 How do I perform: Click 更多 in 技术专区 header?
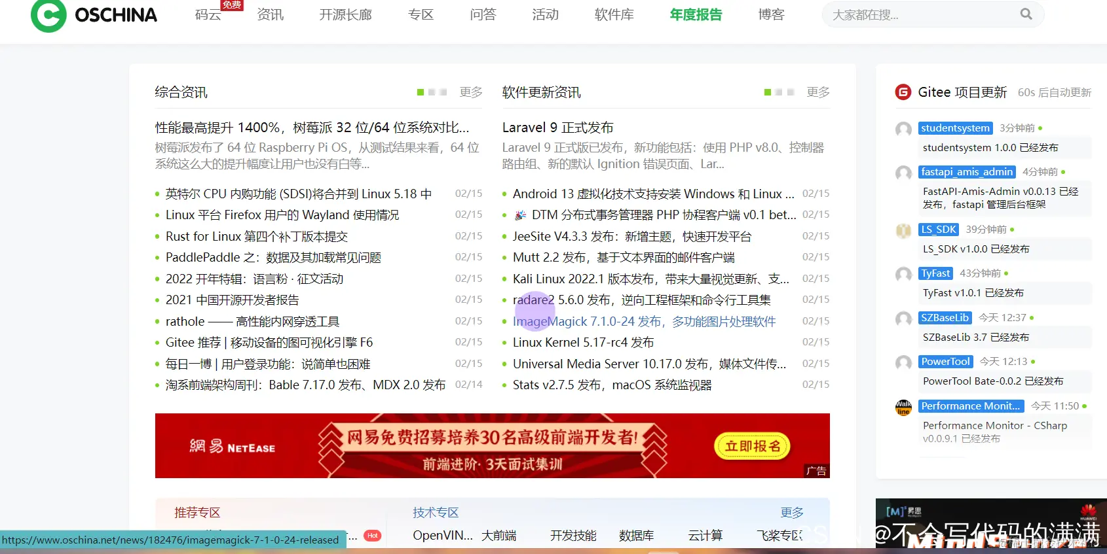[792, 513]
